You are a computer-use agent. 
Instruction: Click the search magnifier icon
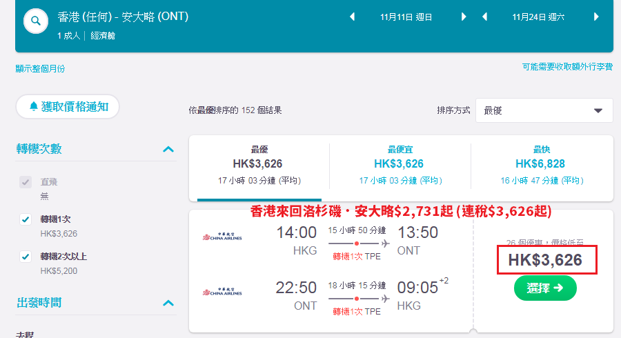click(x=36, y=21)
